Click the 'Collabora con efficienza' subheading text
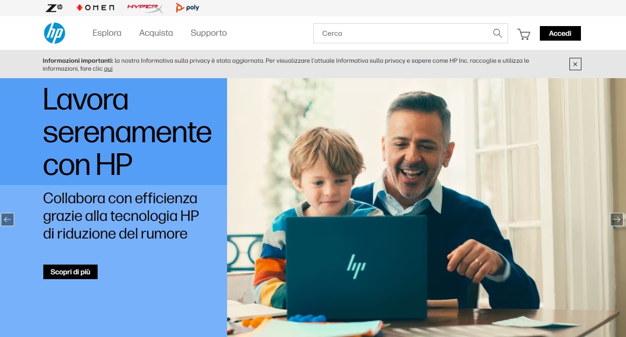Image resolution: width=626 pixels, height=337 pixels. (x=121, y=216)
